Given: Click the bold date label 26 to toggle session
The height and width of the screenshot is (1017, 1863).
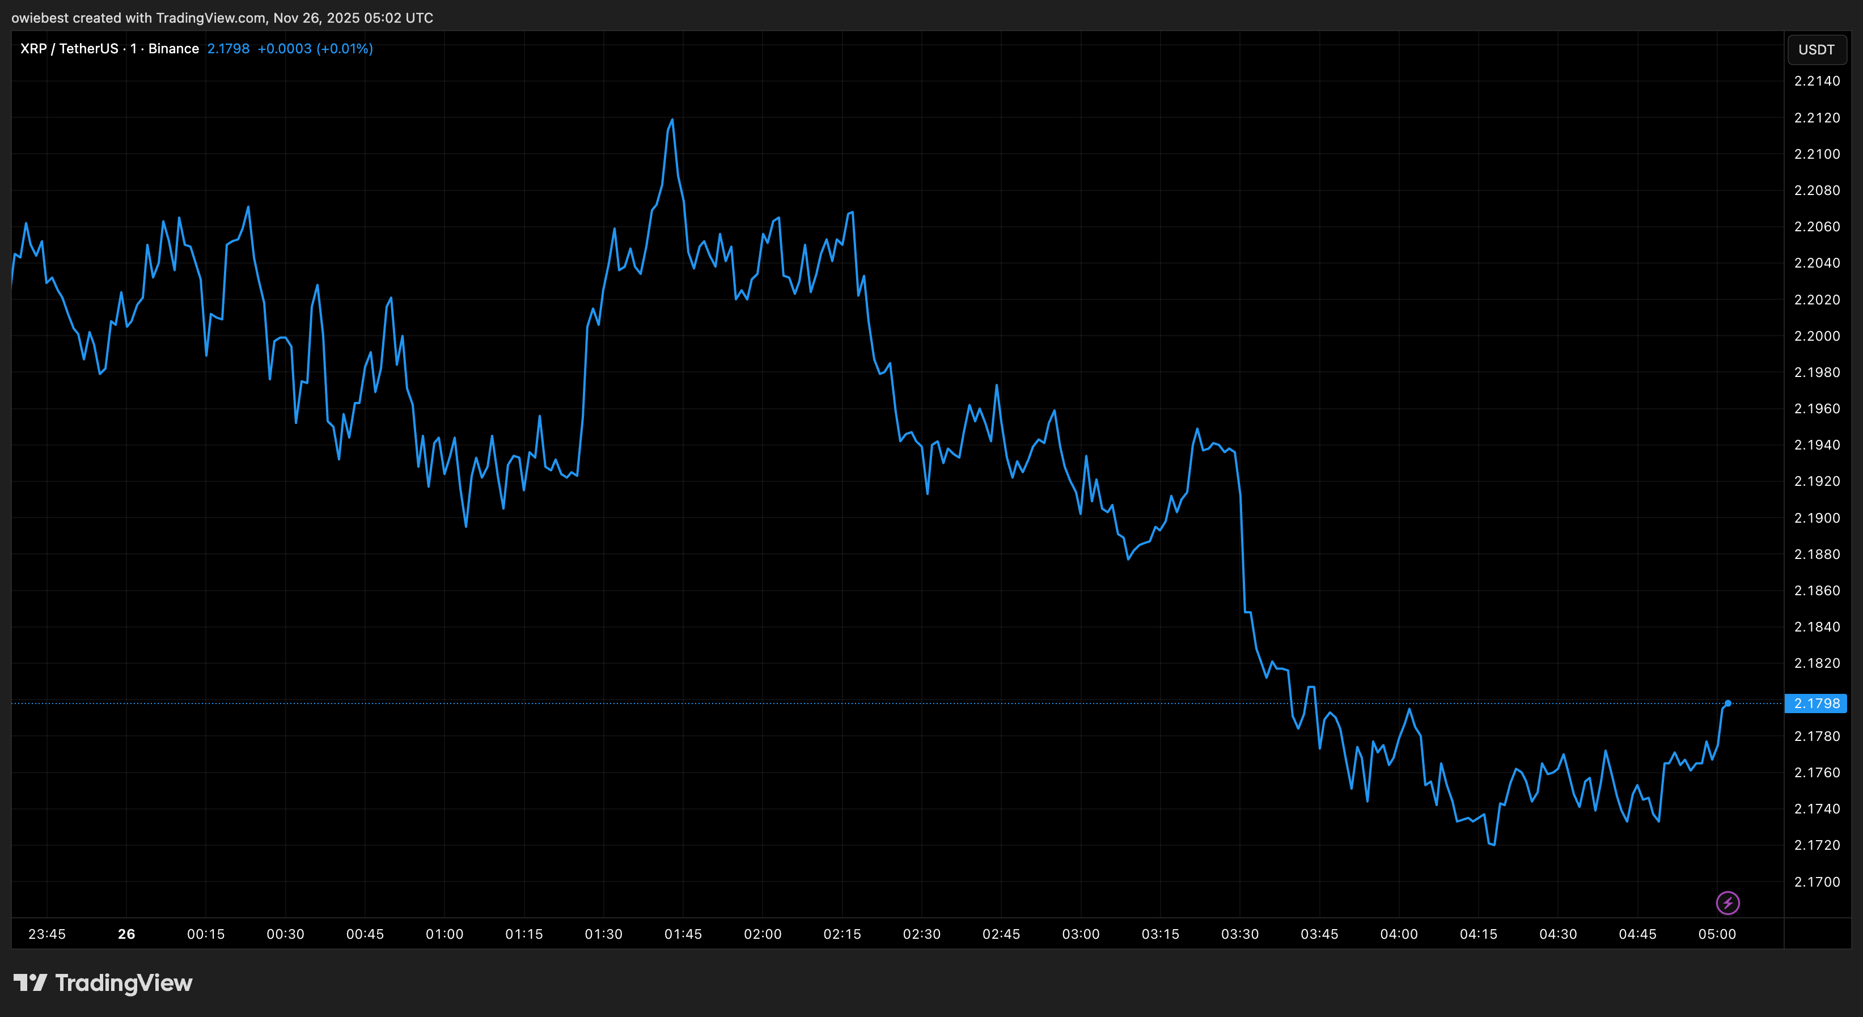Looking at the screenshot, I should [126, 934].
